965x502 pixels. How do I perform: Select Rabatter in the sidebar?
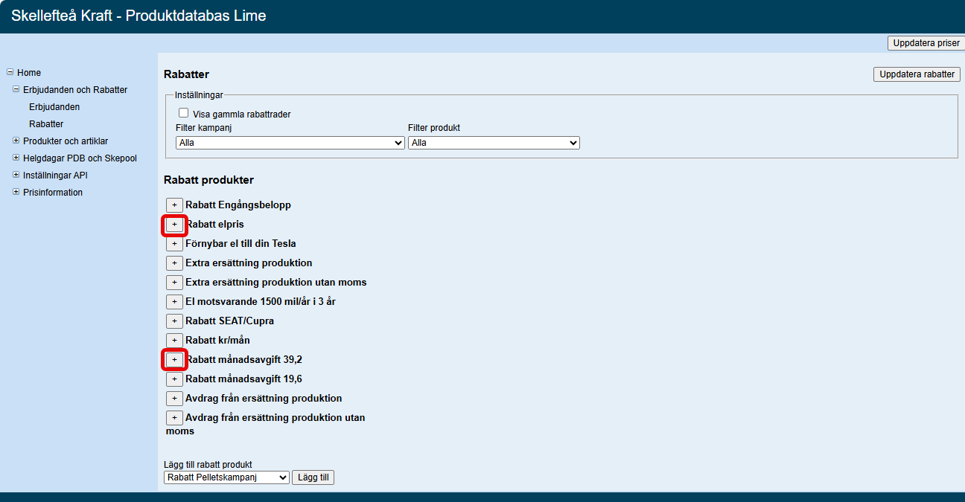click(46, 124)
